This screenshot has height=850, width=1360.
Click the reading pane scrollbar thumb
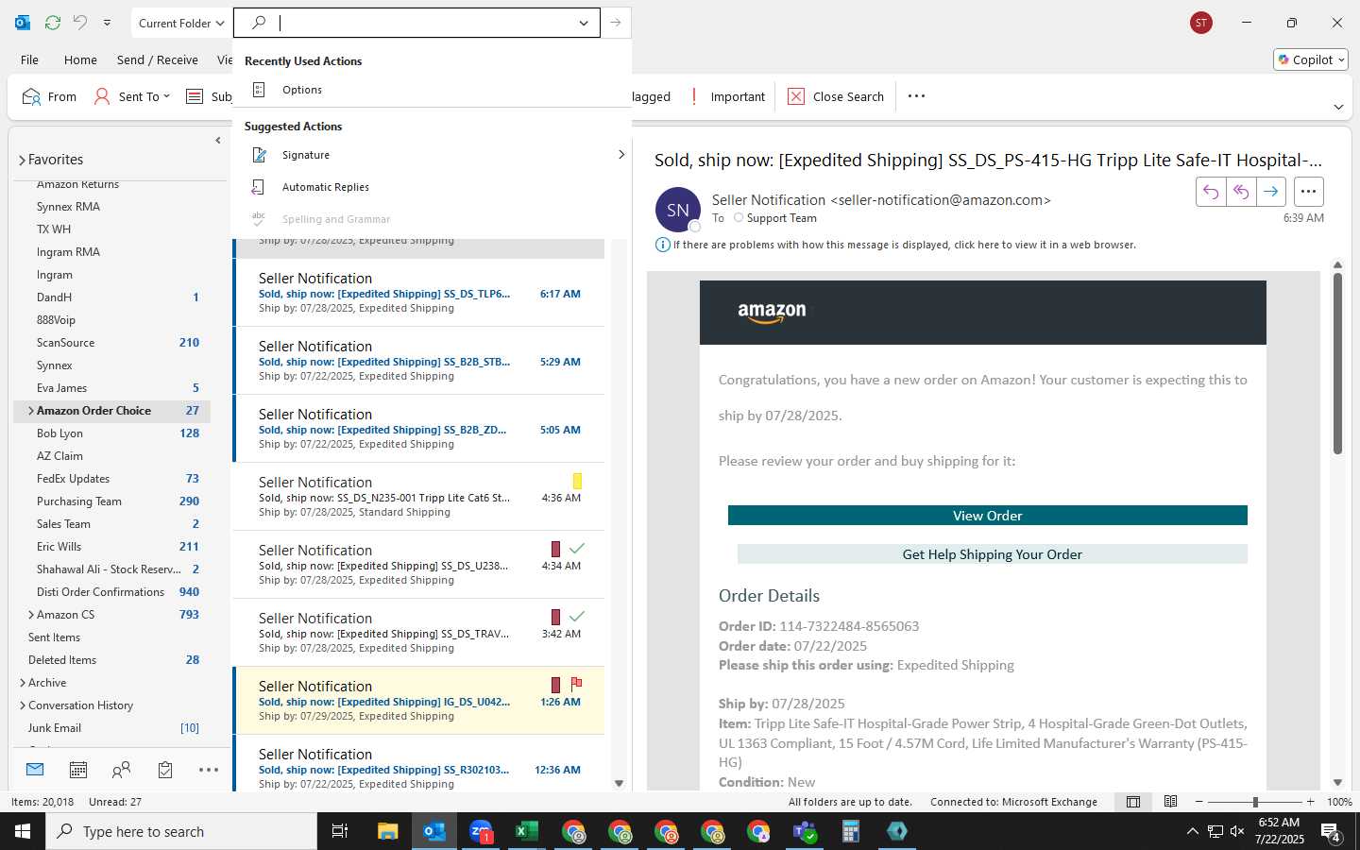tap(1337, 364)
